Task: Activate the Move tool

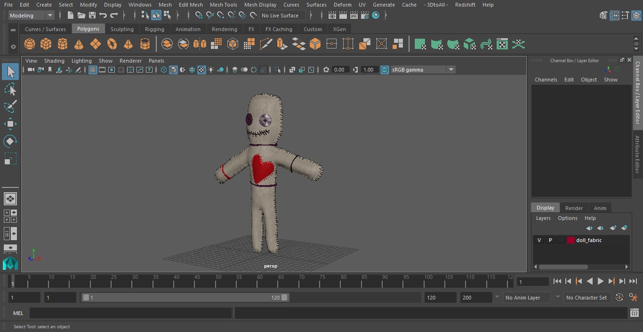Action: click(x=10, y=124)
